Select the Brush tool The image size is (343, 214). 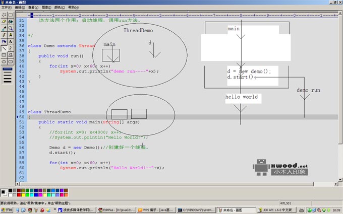click(x=11, y=35)
